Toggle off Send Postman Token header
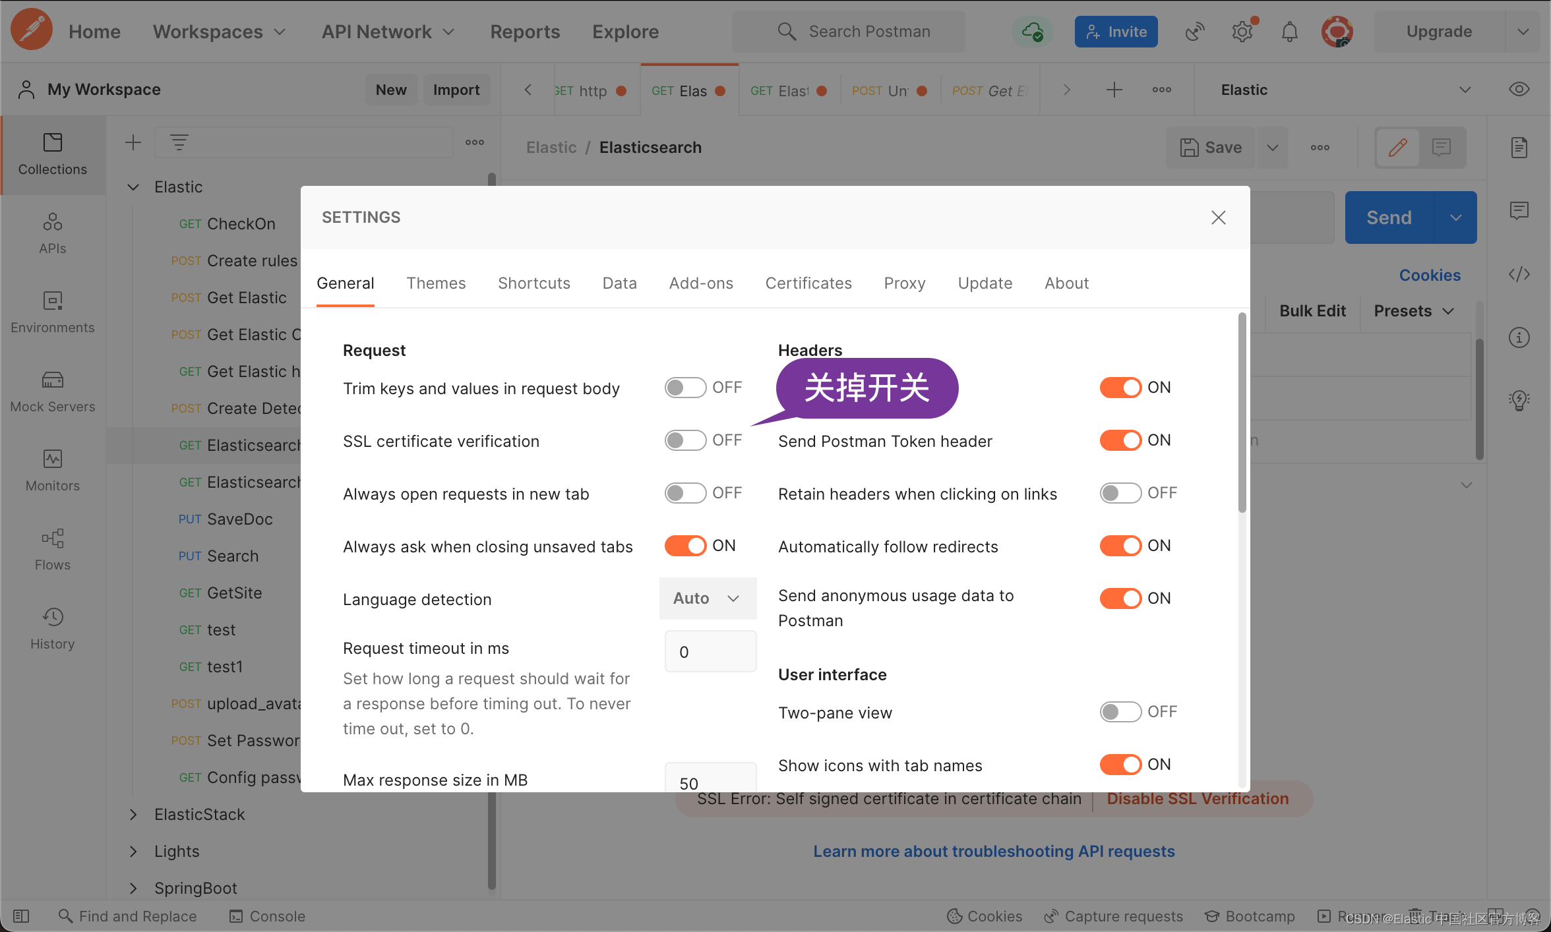Viewport: 1551px width, 932px height. [1120, 440]
